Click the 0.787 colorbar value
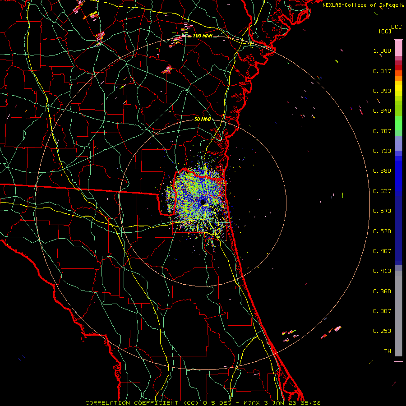This screenshot has width=406, height=406. 382,131
